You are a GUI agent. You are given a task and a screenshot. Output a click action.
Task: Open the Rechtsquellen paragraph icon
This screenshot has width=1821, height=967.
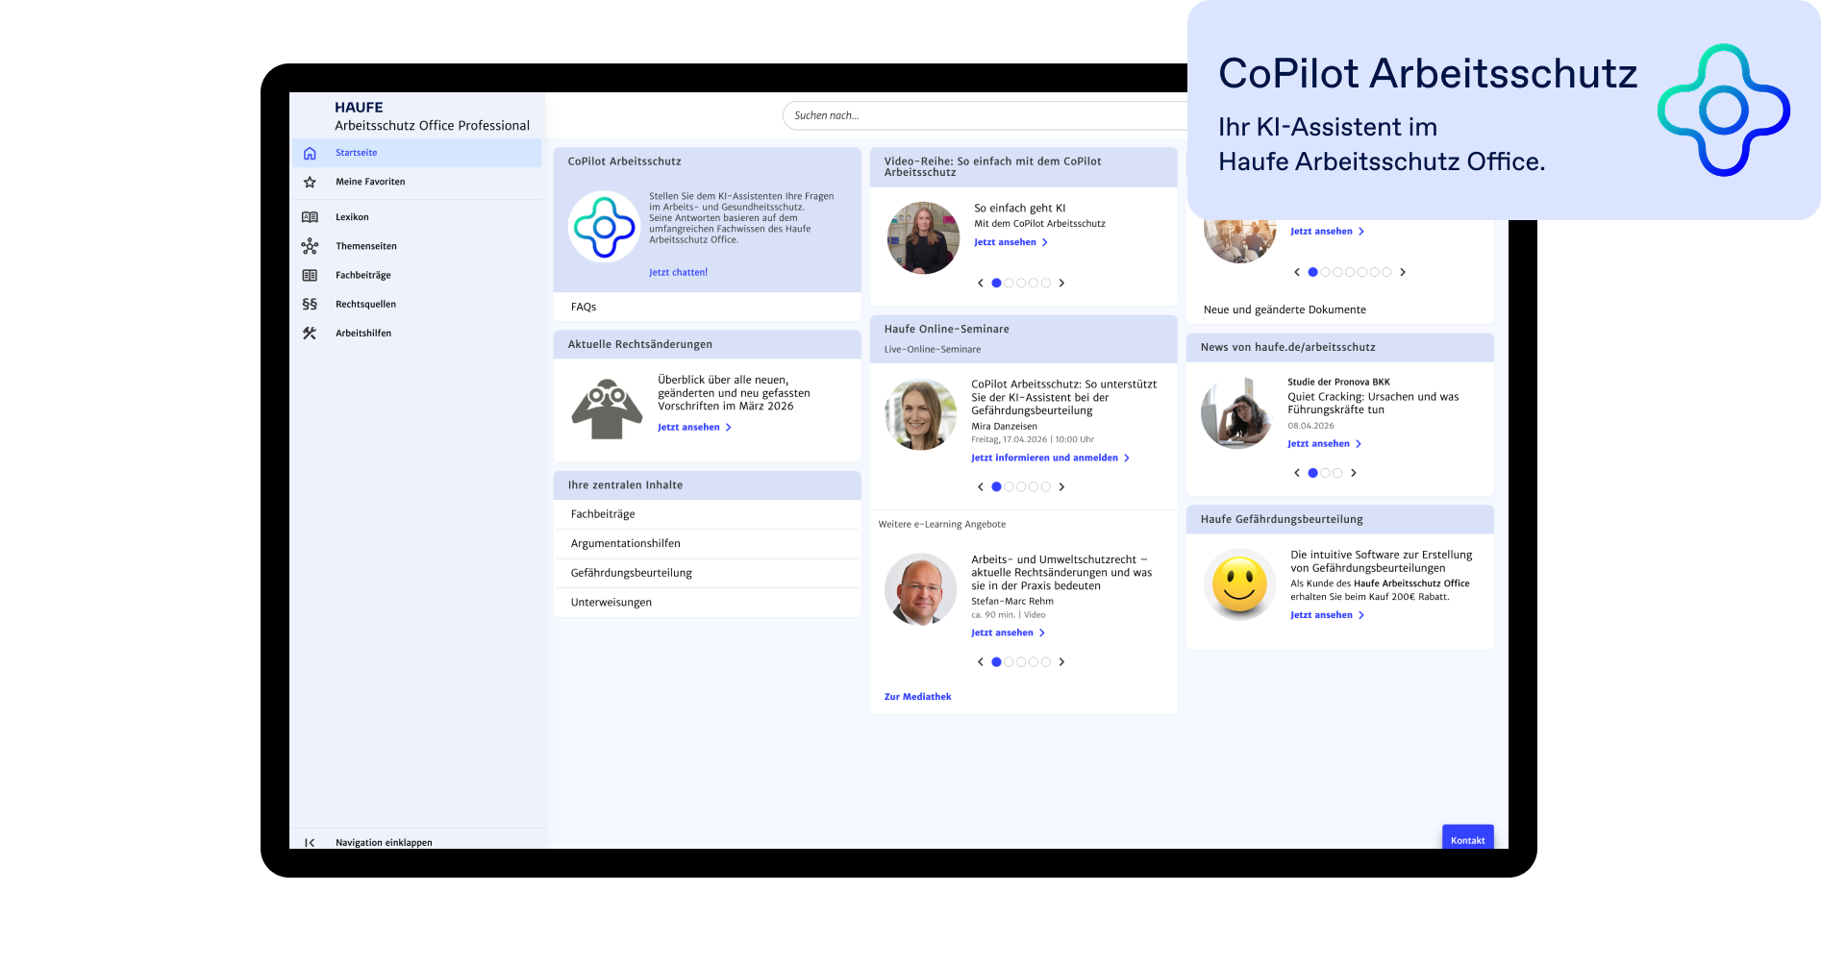[x=310, y=304]
